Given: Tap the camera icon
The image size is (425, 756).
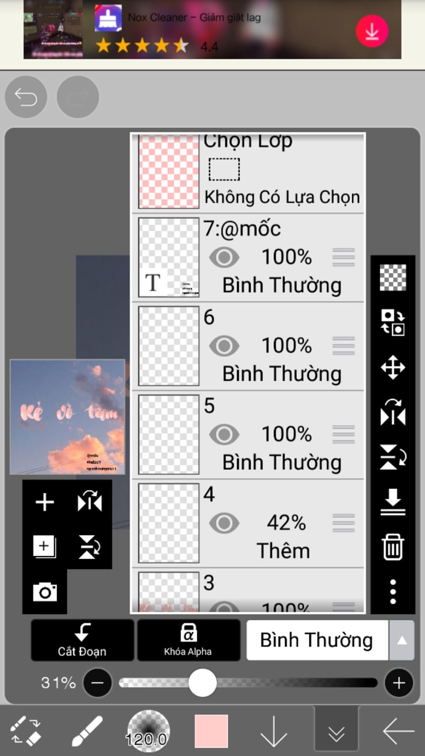Looking at the screenshot, I should [x=45, y=592].
